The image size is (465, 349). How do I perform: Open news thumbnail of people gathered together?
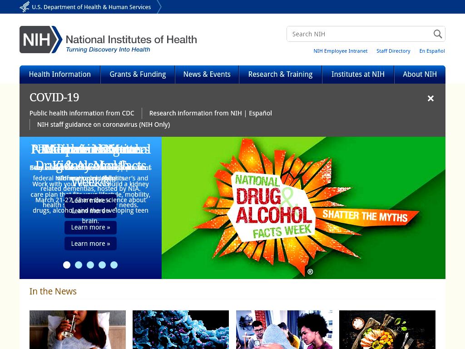[284, 330]
